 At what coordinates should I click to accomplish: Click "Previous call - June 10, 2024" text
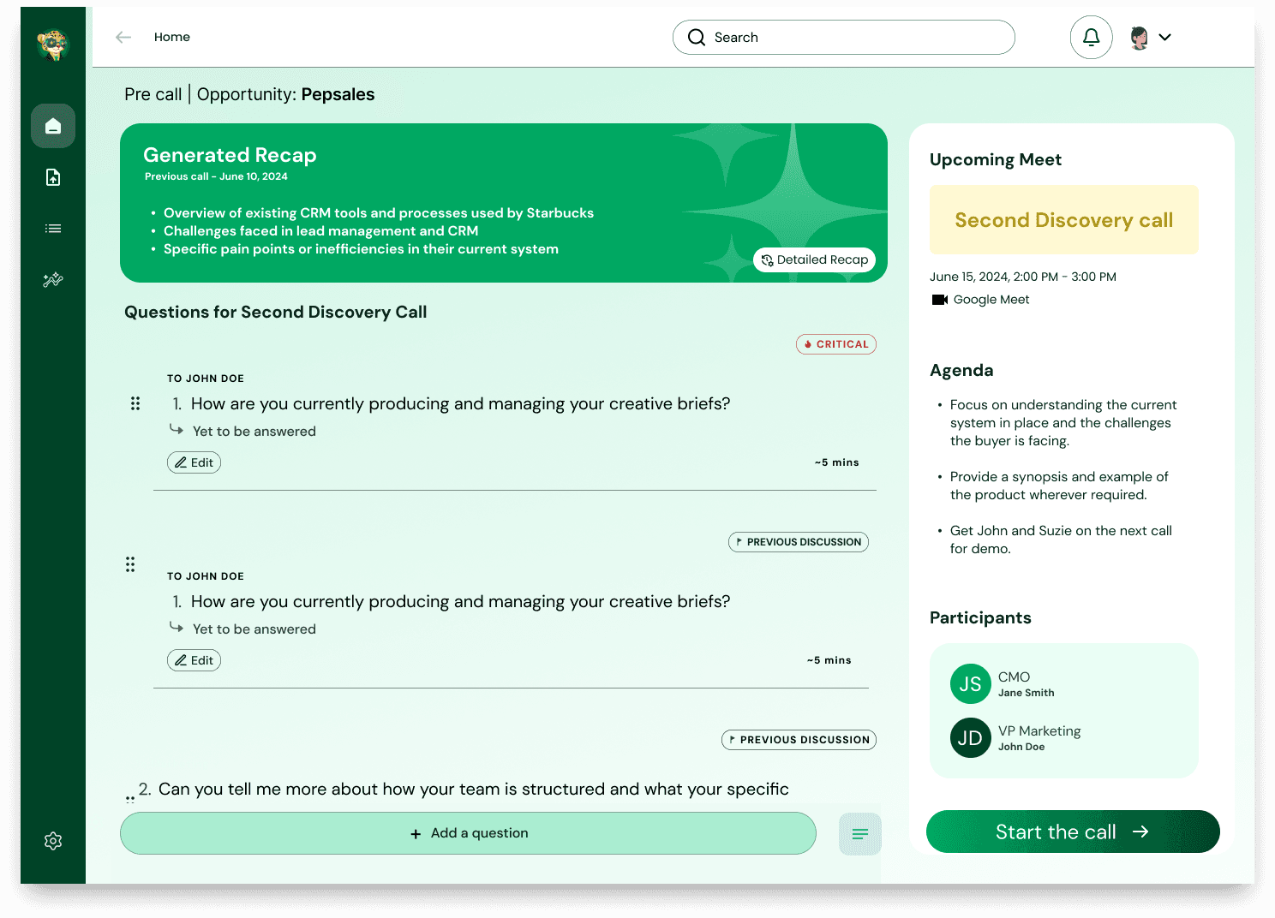tap(216, 176)
